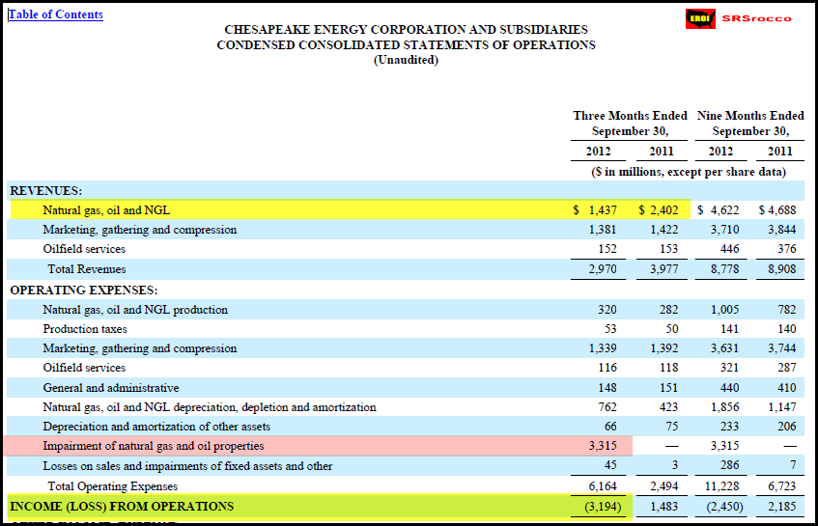Select the 'CONDENSED CONSOLIDATED STATEMENTS OF OPERATIONS' heading
Screen dimensions: 818x526
[x=406, y=44]
